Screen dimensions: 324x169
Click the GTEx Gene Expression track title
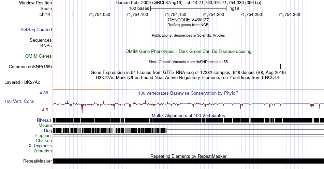tap(188, 72)
